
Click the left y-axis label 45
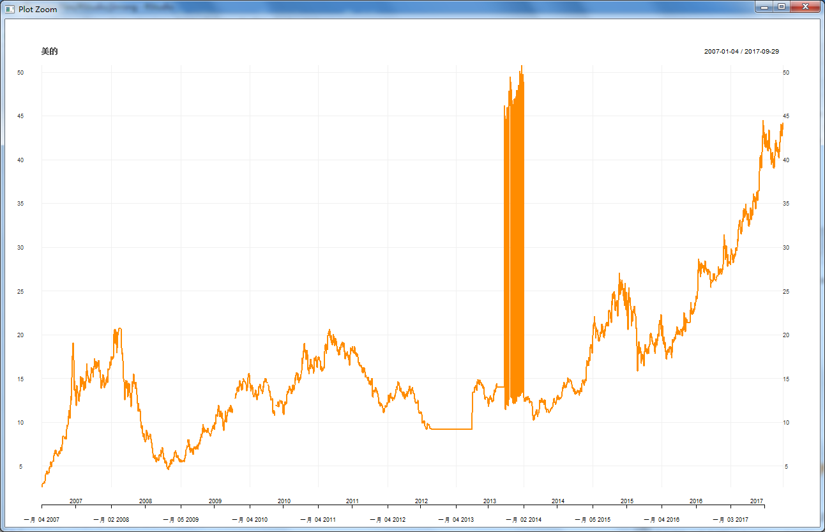(20, 116)
